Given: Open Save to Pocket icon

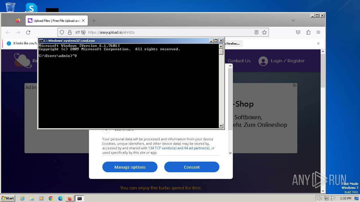Looking at the screenshot, I should click(x=298, y=32).
